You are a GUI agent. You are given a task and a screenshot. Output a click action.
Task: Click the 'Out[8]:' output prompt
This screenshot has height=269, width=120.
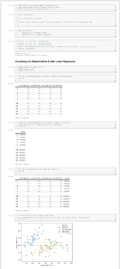[x=11, y=176]
